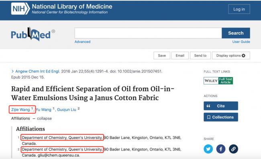Open the Send to dropdown

[200, 56]
